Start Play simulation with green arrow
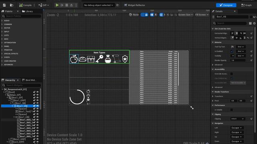Image resolution: width=257 pixels, height=144 pixels. [x=57, y=5]
